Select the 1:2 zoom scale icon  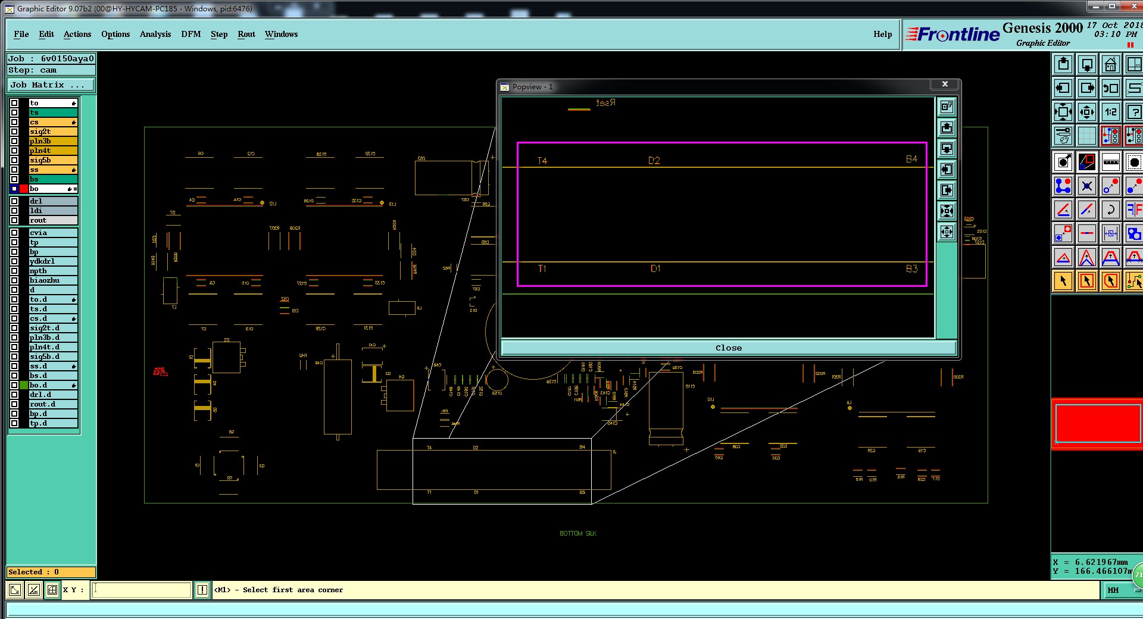coord(1110,112)
